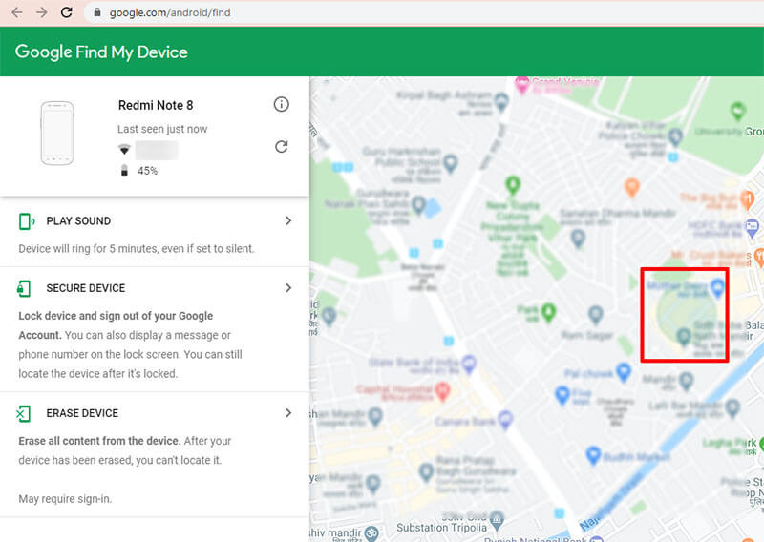
Task: Click the Rana Pratap Bagh Gurudwara pin
Action: pyautogui.click(x=426, y=471)
